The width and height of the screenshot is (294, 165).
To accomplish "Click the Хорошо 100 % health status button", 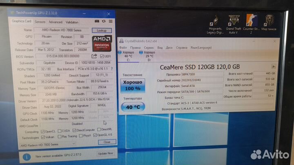I will coord(133,86).
